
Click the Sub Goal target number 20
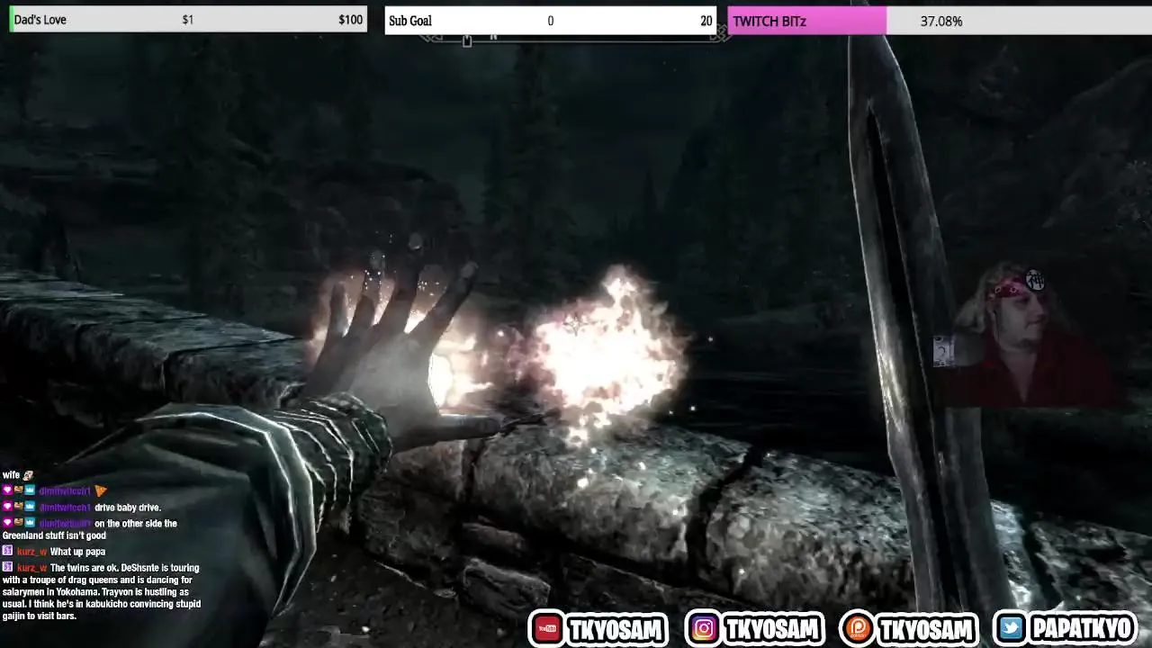[x=706, y=21]
